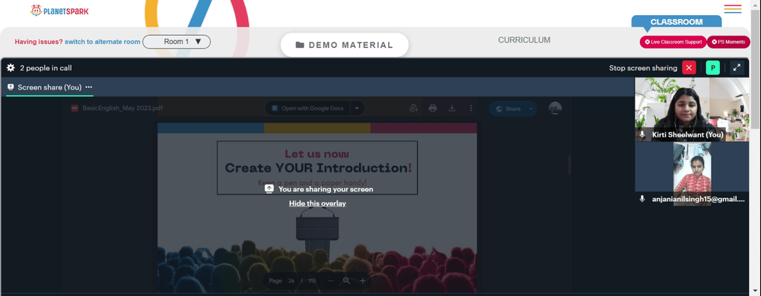761x296 pixels.
Task: Open the Room 1 dropdown
Action: 177,42
